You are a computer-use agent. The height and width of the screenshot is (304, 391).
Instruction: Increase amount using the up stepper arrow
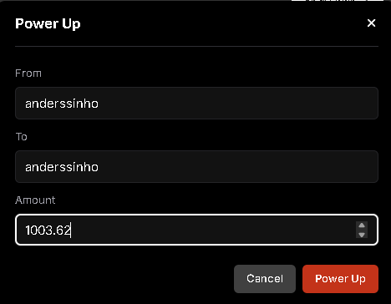click(362, 225)
